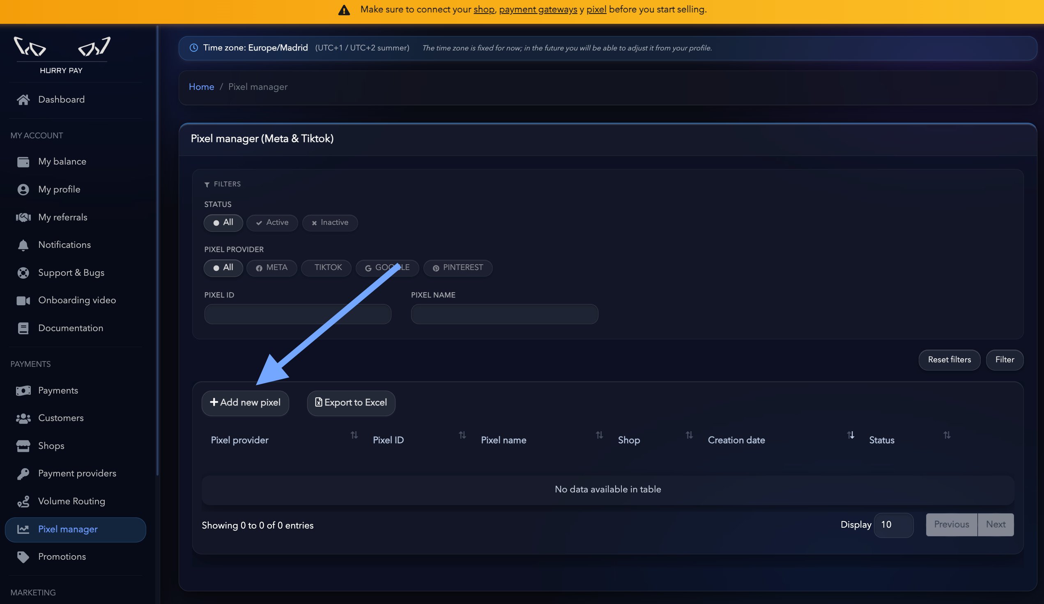Click the Documentation book icon

(x=23, y=328)
